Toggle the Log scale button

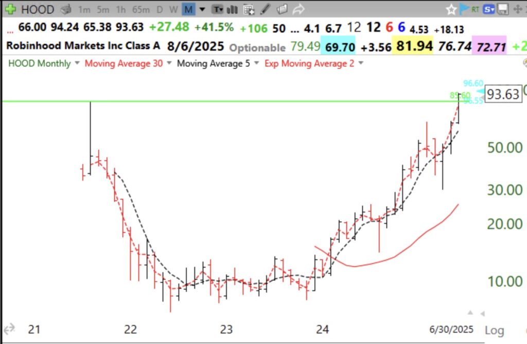click(x=494, y=331)
